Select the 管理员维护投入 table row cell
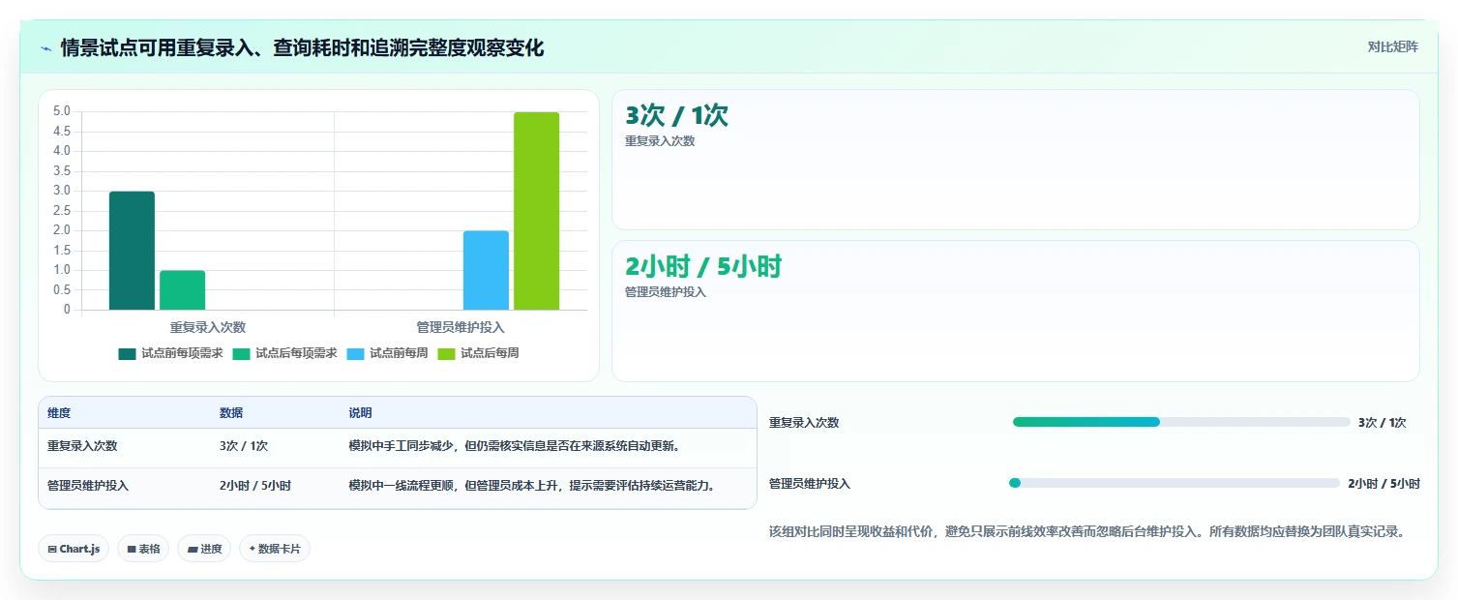 tap(88, 486)
